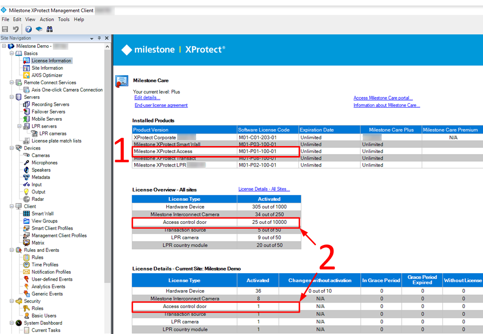Select License plate match lists item
The image size is (483, 334).
56,141
